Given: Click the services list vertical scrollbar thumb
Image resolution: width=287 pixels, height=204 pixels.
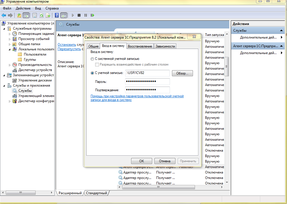Looking at the screenshot, I should coord(227,66).
